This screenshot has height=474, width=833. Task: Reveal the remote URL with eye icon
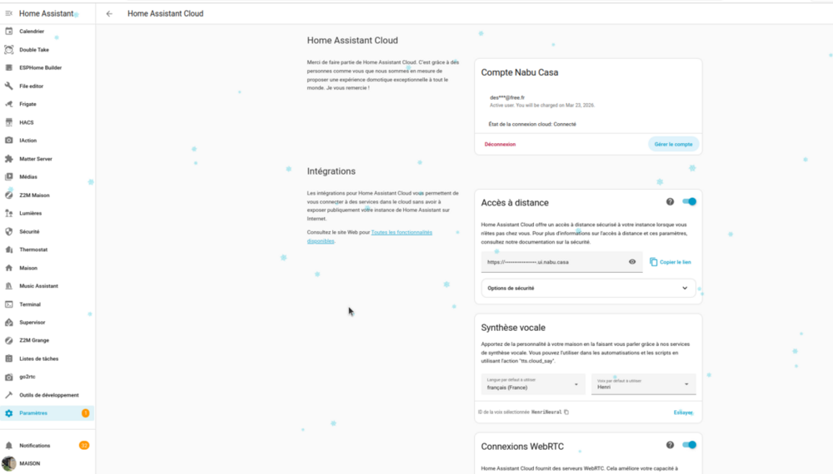632,261
